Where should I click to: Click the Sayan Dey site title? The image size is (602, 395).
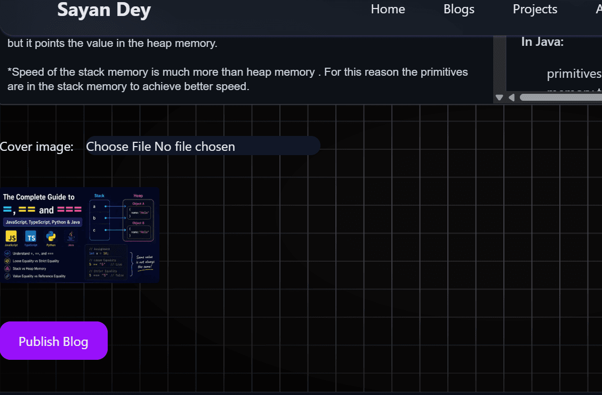click(104, 10)
